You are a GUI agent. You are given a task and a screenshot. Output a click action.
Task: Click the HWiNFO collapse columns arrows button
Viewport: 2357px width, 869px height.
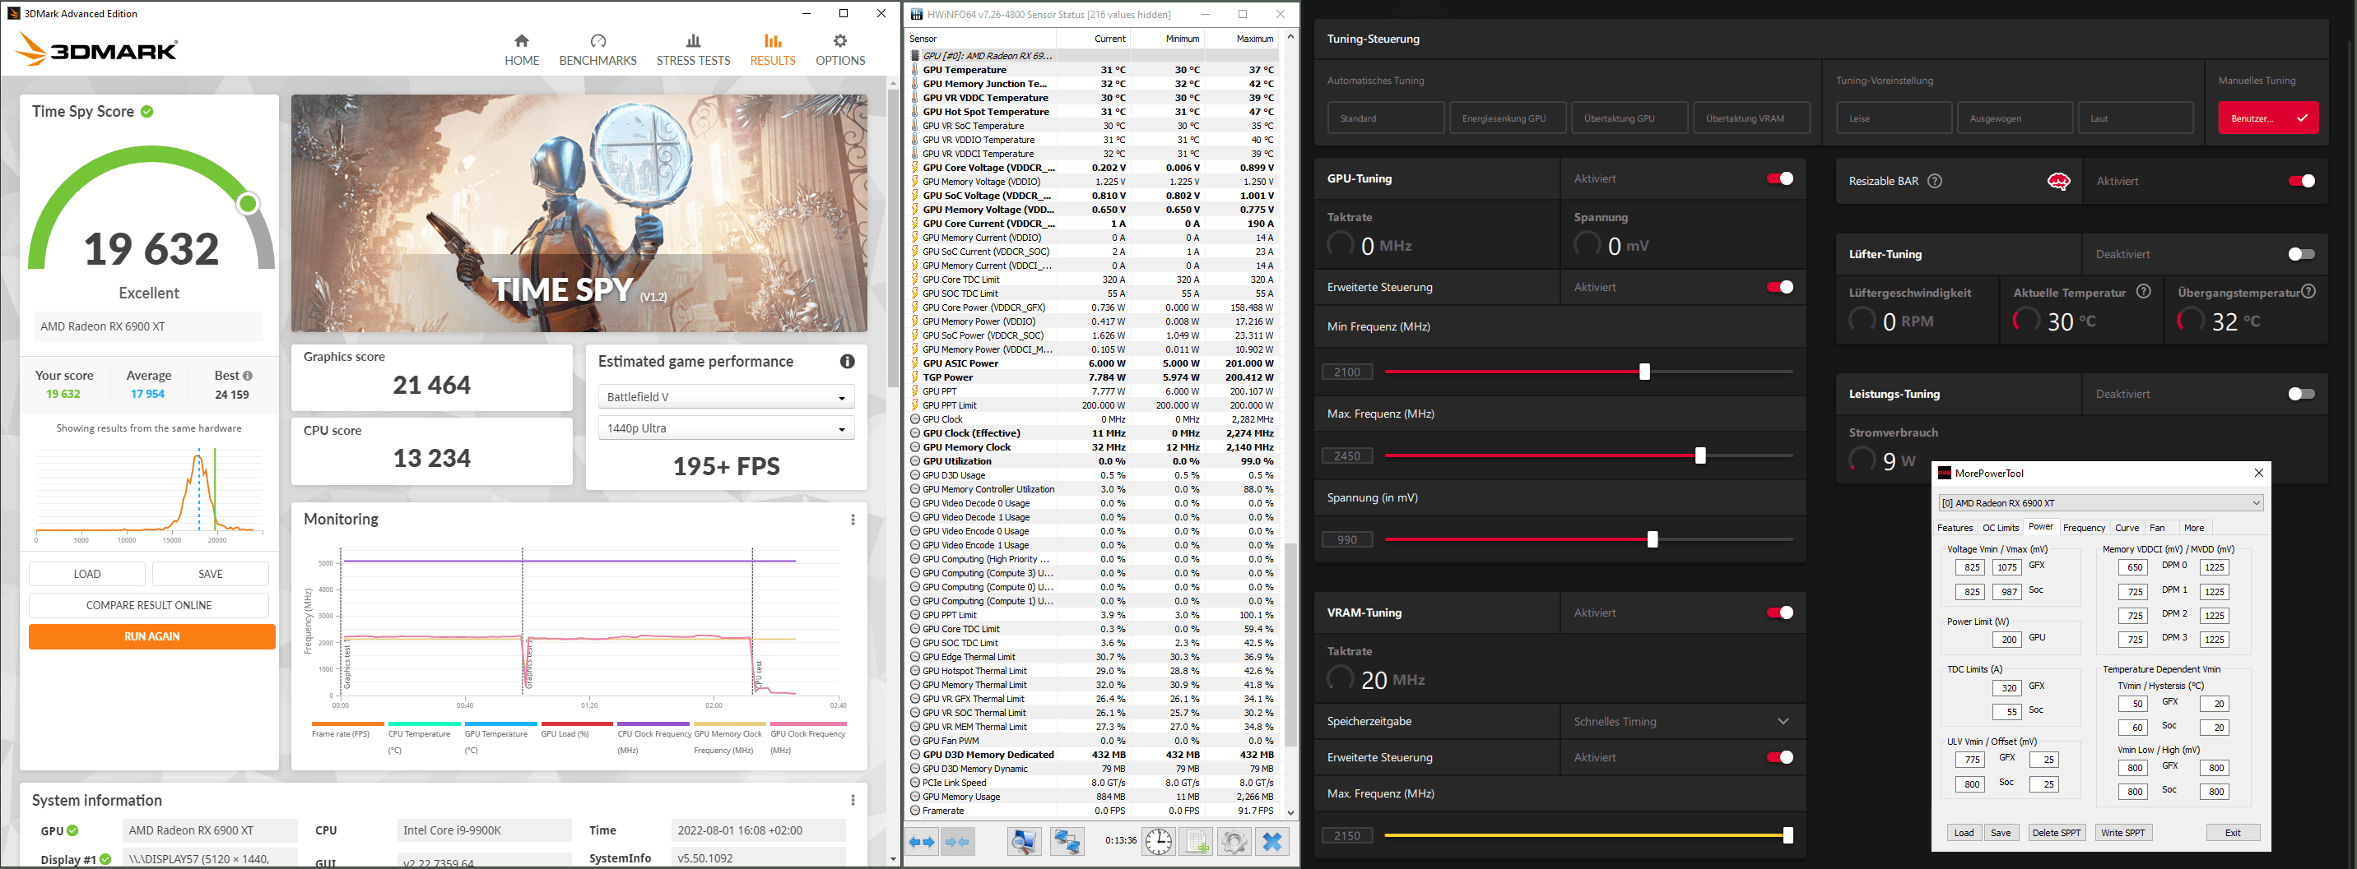click(956, 842)
